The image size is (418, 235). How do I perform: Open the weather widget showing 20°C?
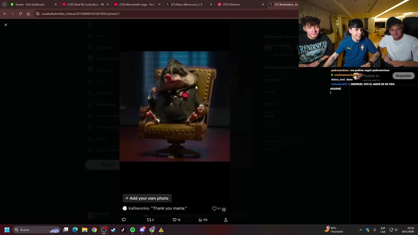click(333, 230)
